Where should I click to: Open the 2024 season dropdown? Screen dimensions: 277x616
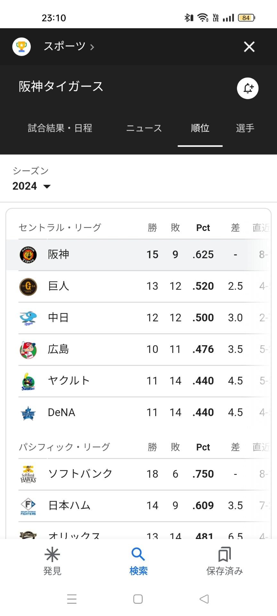pyautogui.click(x=31, y=186)
